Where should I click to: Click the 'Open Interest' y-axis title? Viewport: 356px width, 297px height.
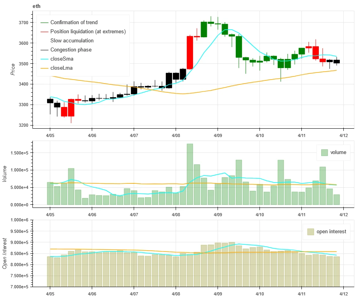pos(5,253)
